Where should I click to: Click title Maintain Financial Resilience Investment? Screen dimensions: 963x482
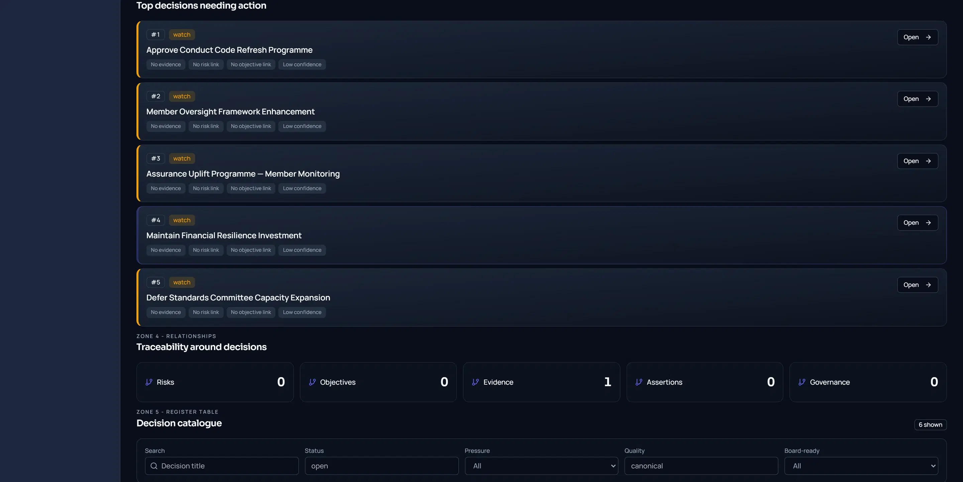224,235
